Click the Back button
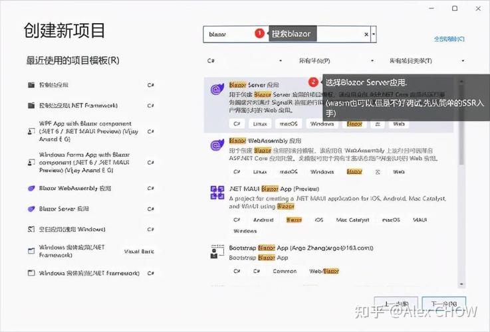 coord(396,303)
